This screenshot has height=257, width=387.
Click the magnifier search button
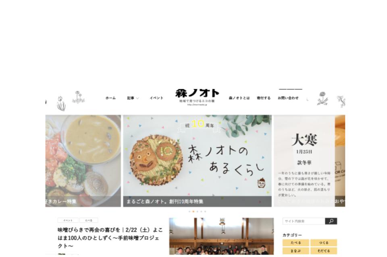tap(331, 221)
